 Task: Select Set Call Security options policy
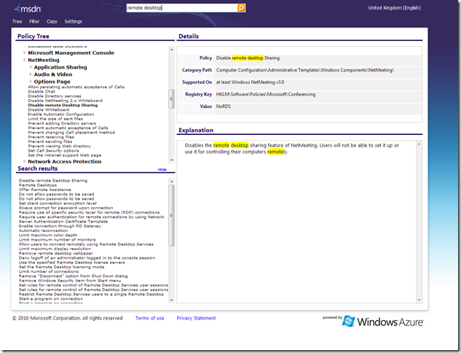pos(53,151)
